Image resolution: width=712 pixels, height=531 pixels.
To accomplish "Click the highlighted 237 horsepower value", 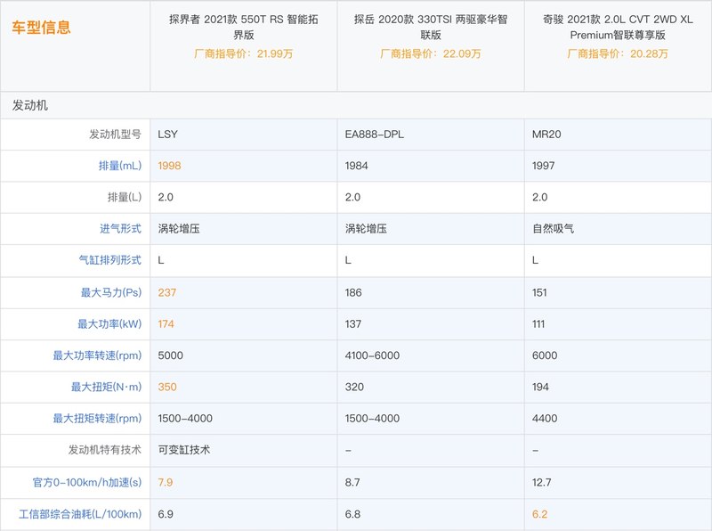I will pos(166,293).
